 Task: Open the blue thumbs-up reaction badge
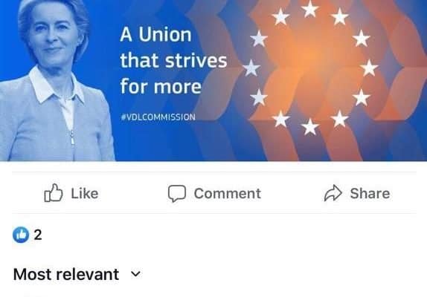21,235
